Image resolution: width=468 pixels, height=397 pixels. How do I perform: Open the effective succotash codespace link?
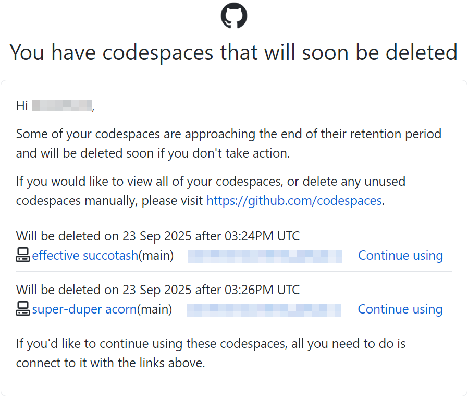tap(85, 256)
